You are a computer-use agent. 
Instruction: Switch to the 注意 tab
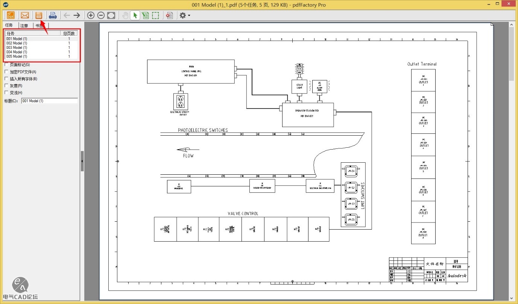coord(24,26)
